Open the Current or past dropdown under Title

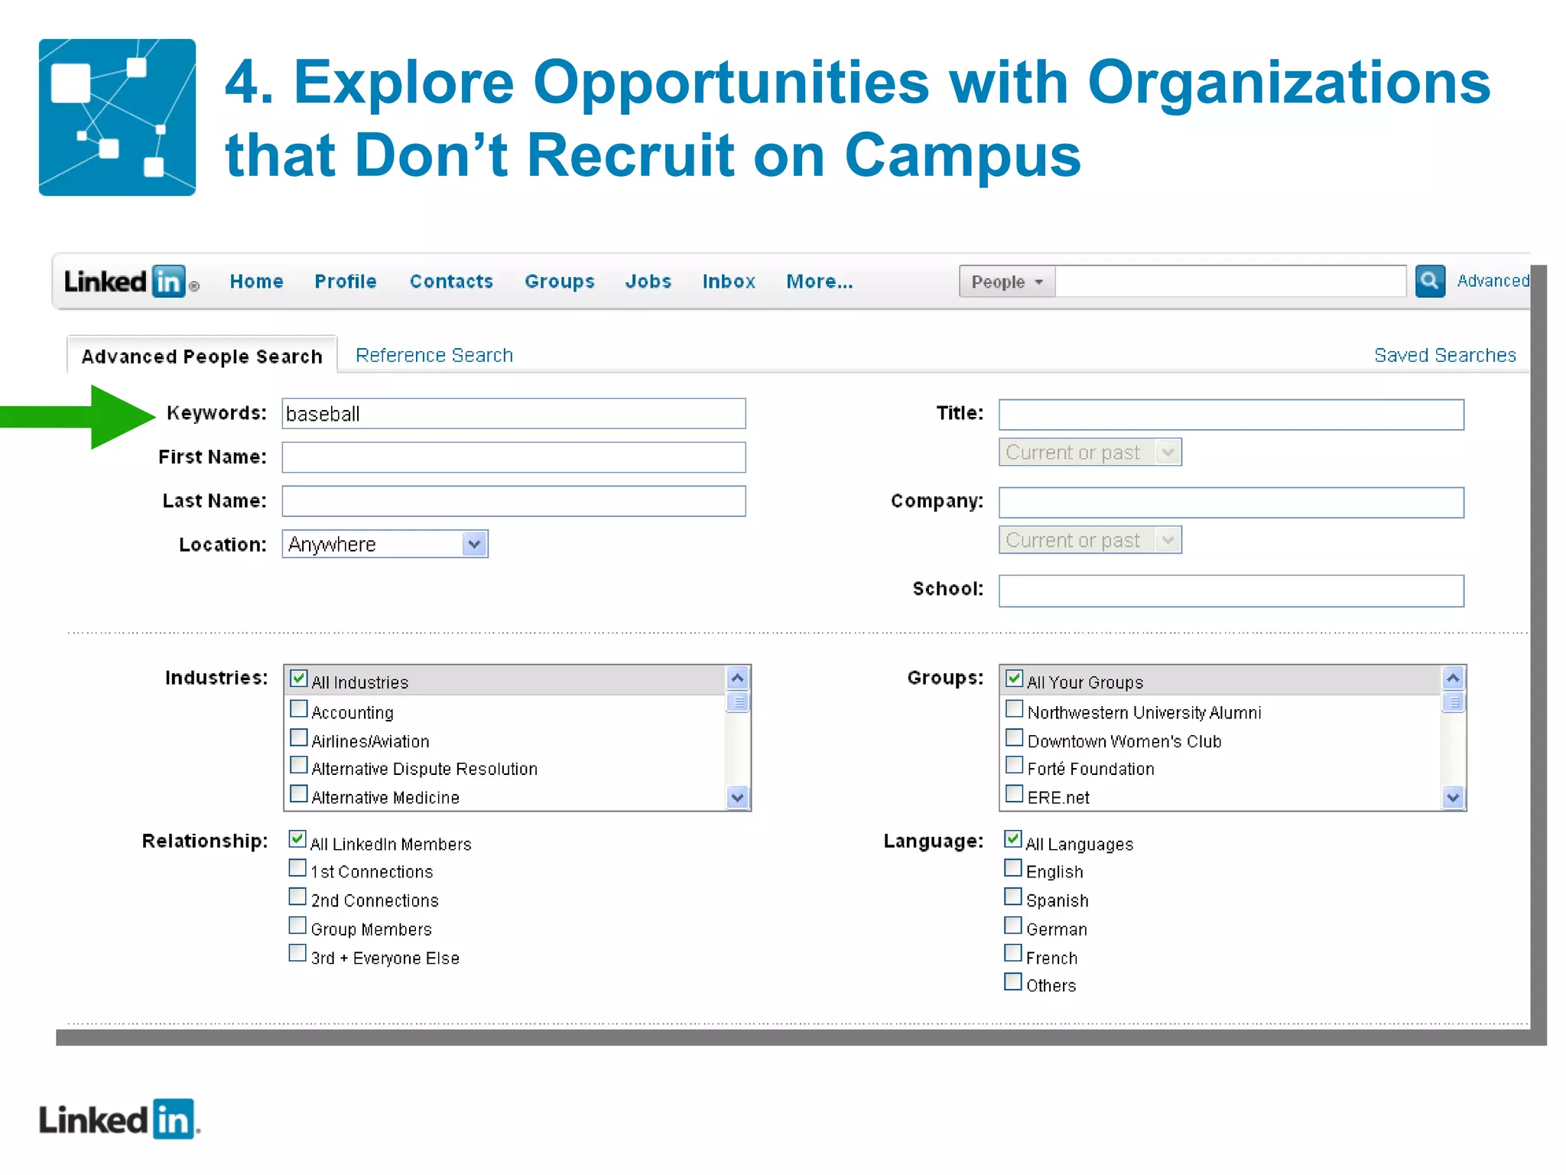(1090, 452)
